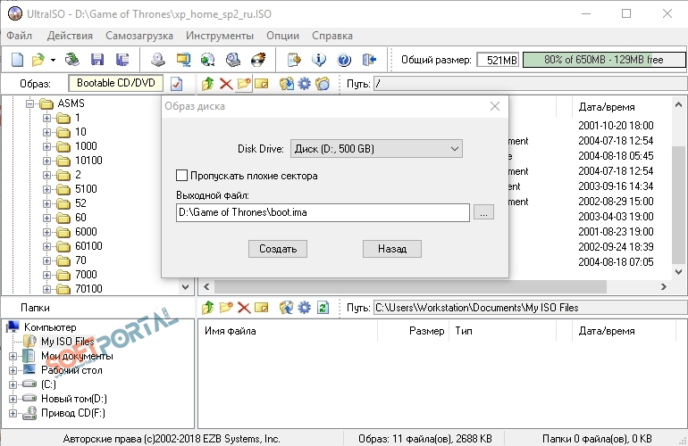Click the Создать button
This screenshot has height=446, width=688.
278,249
